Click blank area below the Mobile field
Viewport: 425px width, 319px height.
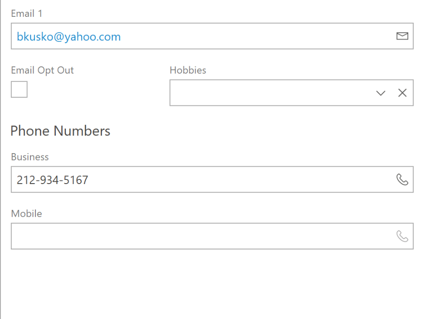tap(212, 284)
